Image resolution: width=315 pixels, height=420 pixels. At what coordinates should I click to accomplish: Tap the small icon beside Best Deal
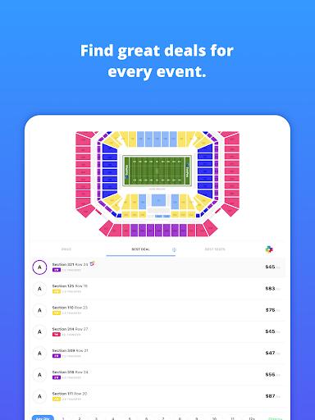click(x=174, y=249)
